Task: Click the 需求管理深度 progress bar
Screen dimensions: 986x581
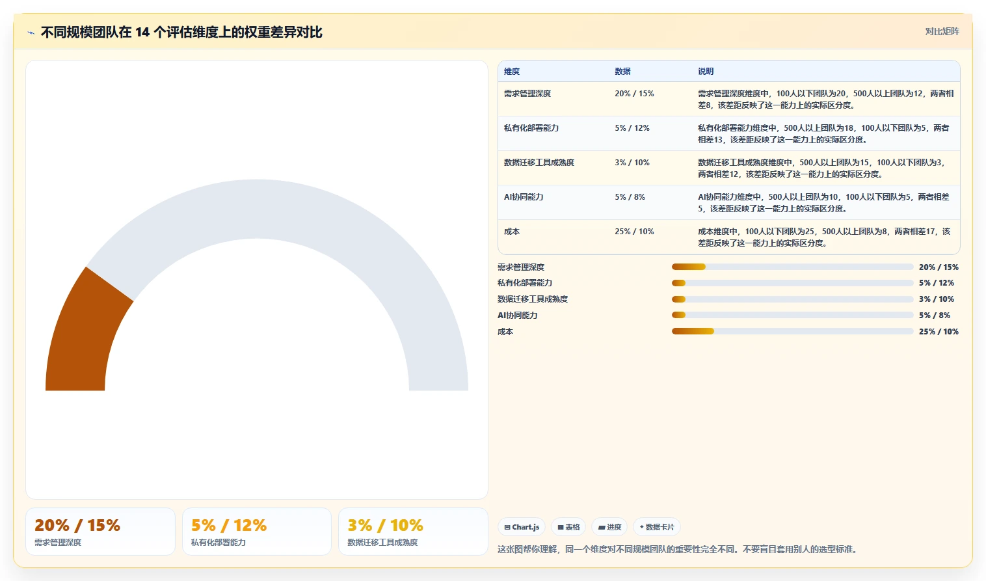Action: (792, 267)
